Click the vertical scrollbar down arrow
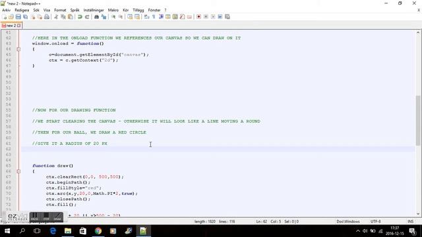Viewport: 422px width, 237px height. pyautogui.click(x=418, y=214)
